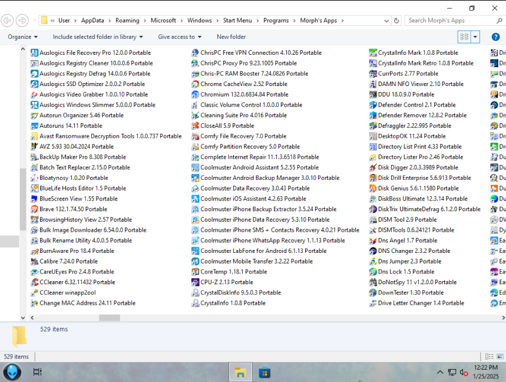Switch to details view in status bar

coord(490,357)
